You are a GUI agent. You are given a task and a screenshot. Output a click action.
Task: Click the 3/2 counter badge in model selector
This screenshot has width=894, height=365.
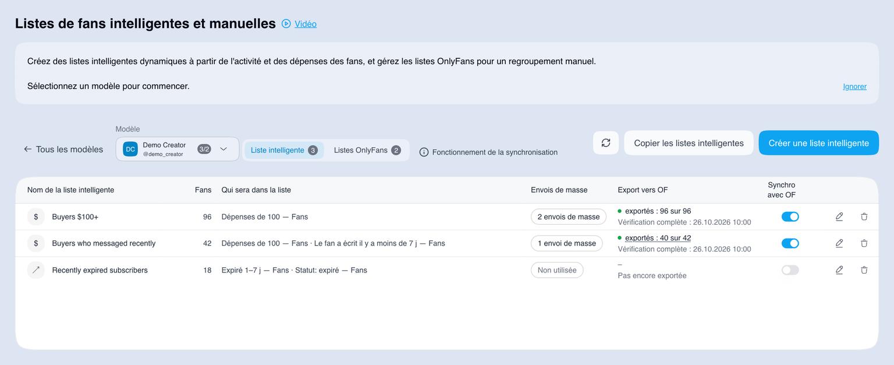(204, 149)
